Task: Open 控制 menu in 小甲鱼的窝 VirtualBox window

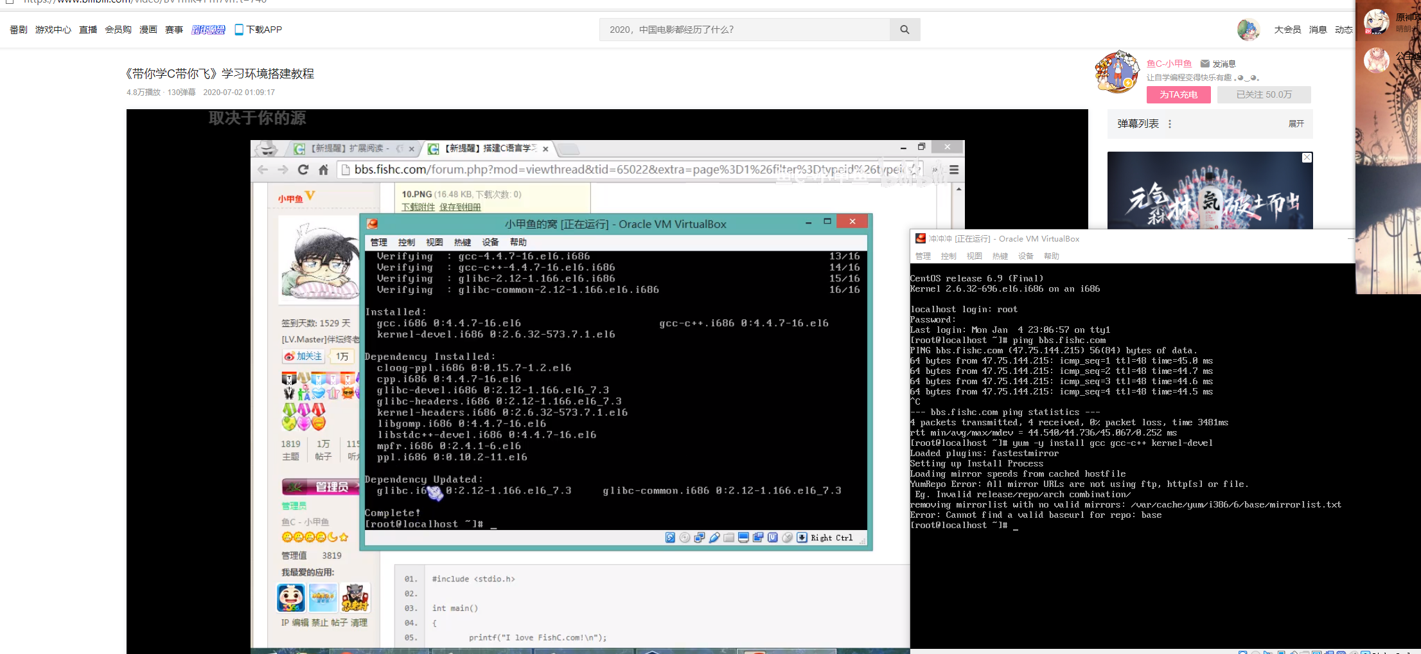Action: (x=407, y=242)
